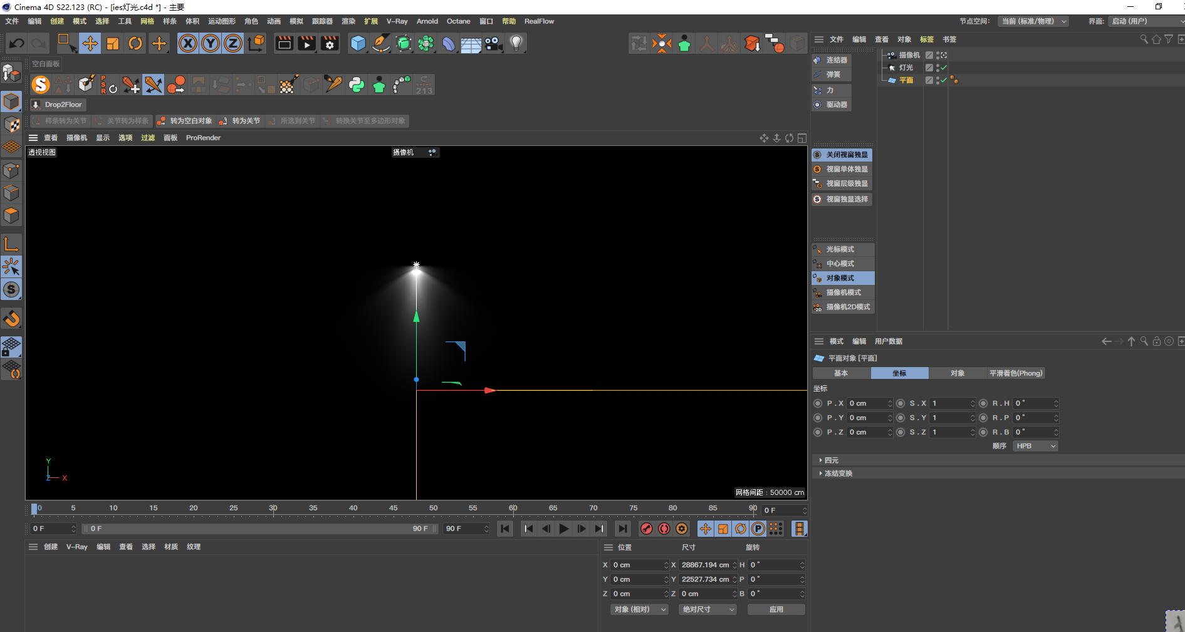Toggle Snap magnet icon in sidebar
The height and width of the screenshot is (632, 1185).
coord(11,319)
